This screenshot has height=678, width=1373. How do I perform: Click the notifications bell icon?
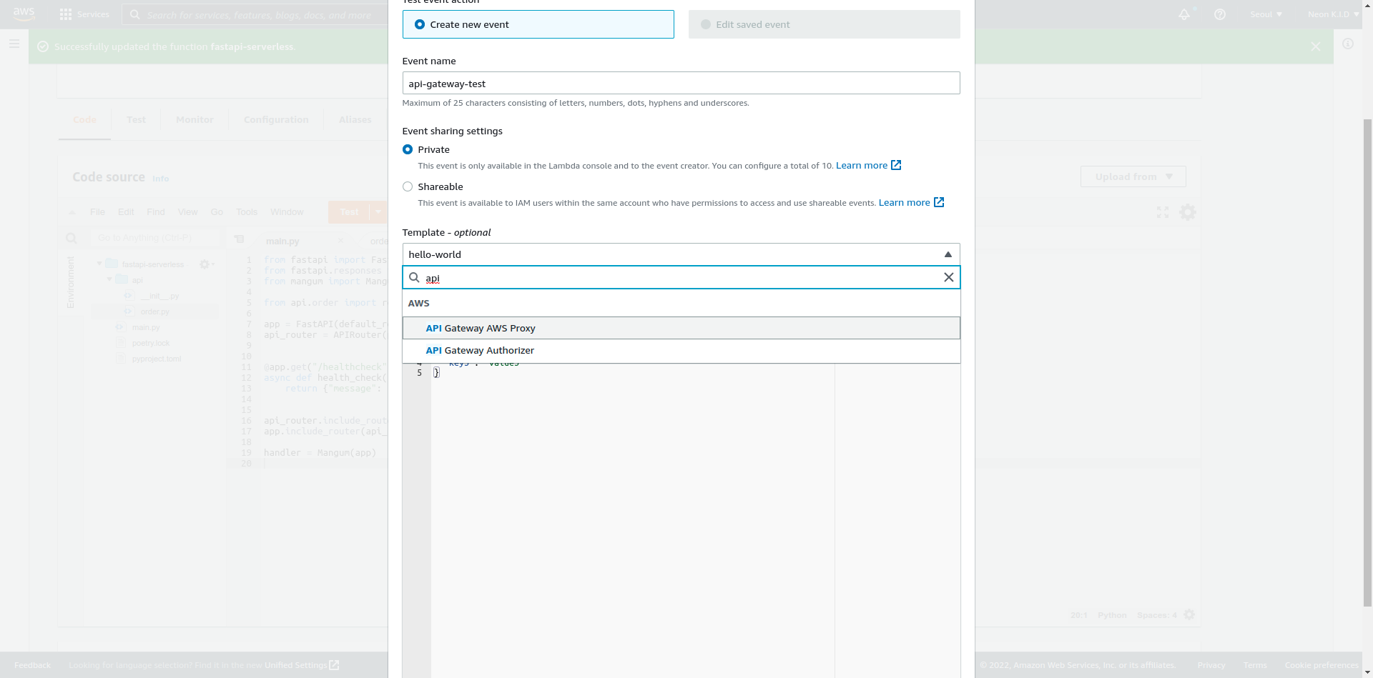[x=1184, y=14]
